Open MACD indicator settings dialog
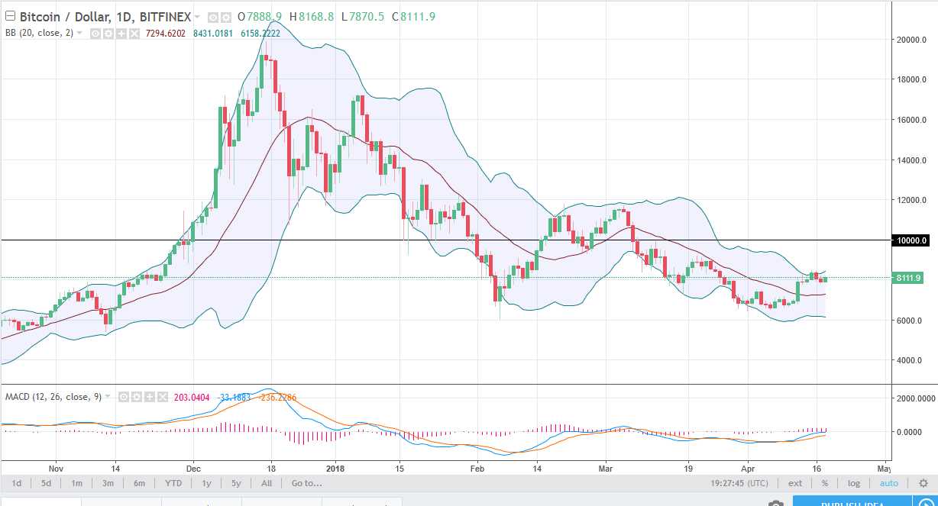The width and height of the screenshot is (938, 506). [137, 396]
